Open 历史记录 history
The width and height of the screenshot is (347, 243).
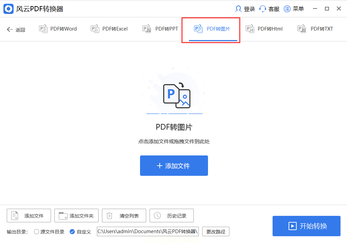(x=172, y=216)
